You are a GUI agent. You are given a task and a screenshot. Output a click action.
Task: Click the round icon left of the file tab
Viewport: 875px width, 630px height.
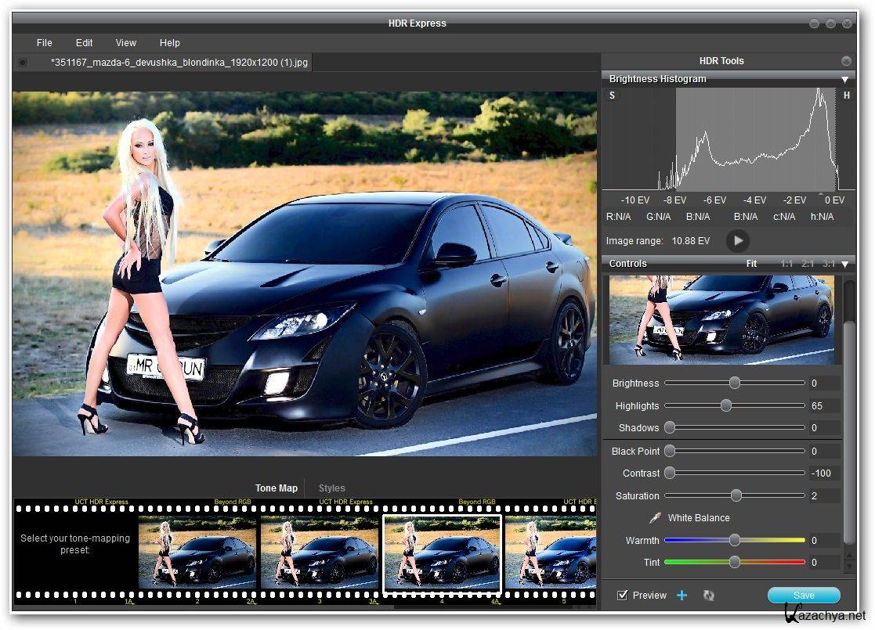23,63
